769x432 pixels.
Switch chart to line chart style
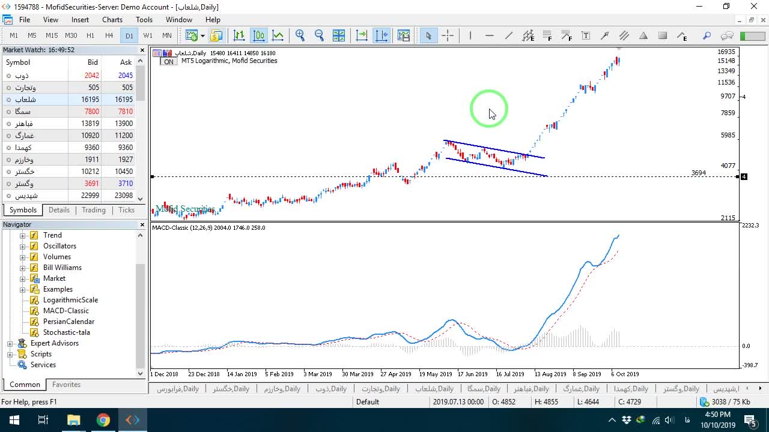[278, 35]
